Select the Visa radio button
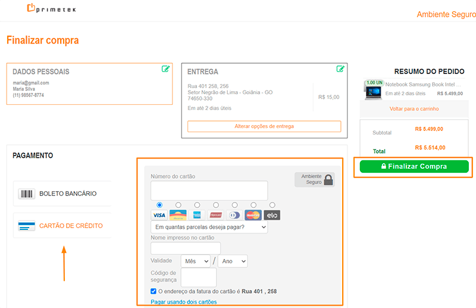 point(159,205)
